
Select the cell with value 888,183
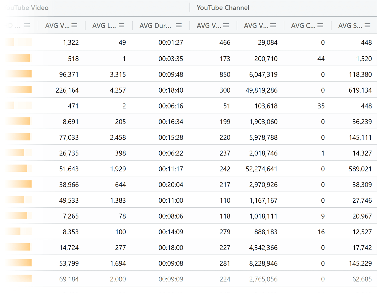coord(266,232)
